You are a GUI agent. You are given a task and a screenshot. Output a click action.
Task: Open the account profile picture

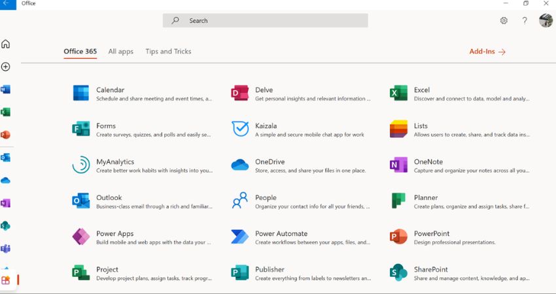point(546,21)
